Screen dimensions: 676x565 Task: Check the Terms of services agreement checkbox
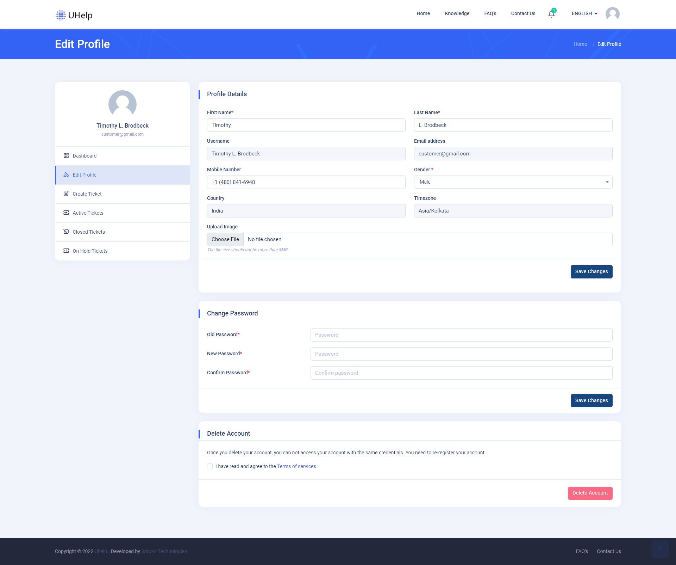(210, 466)
